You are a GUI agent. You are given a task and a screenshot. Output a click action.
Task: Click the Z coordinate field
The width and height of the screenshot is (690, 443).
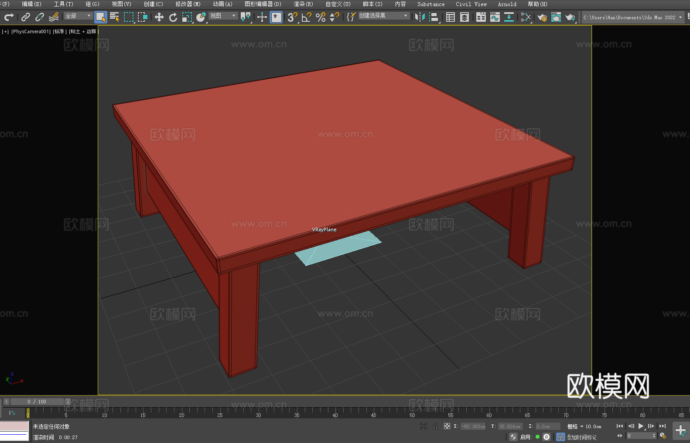point(547,426)
